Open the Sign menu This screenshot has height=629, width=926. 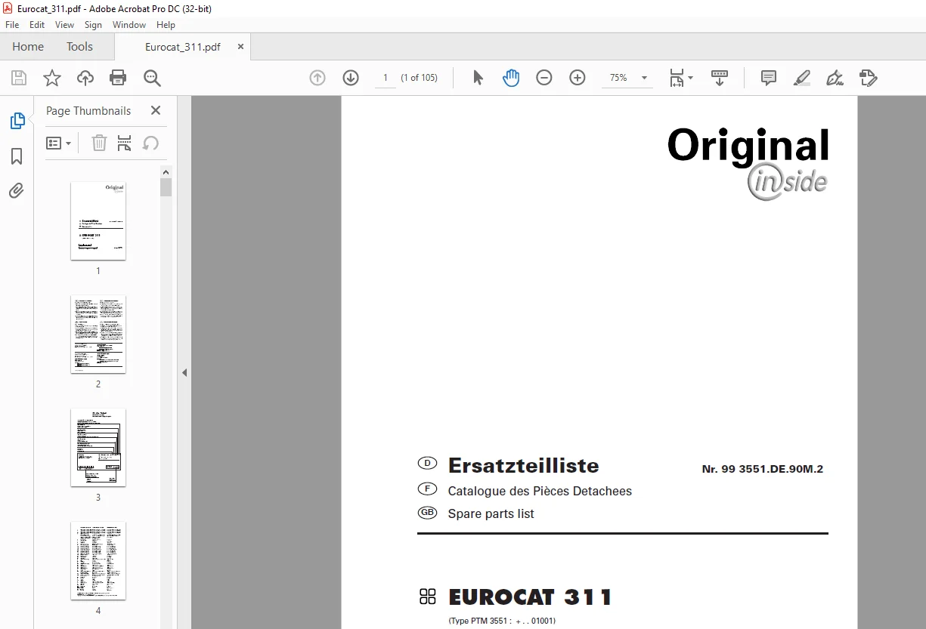coord(93,25)
